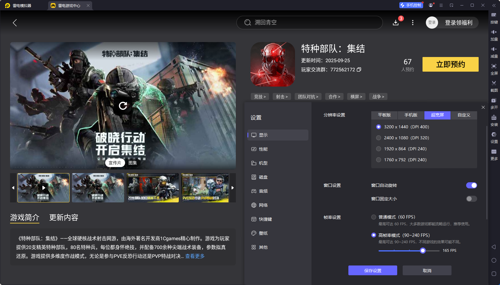Take a screenshot with 截图 tool
Screen dimensions: 500x285
pos(494,83)
